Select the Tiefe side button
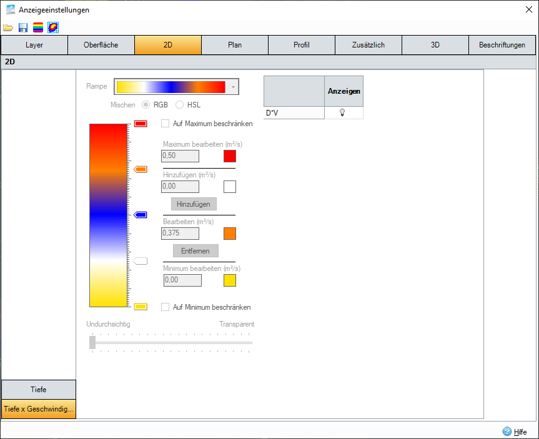The height and width of the screenshot is (439, 539). pyautogui.click(x=39, y=390)
